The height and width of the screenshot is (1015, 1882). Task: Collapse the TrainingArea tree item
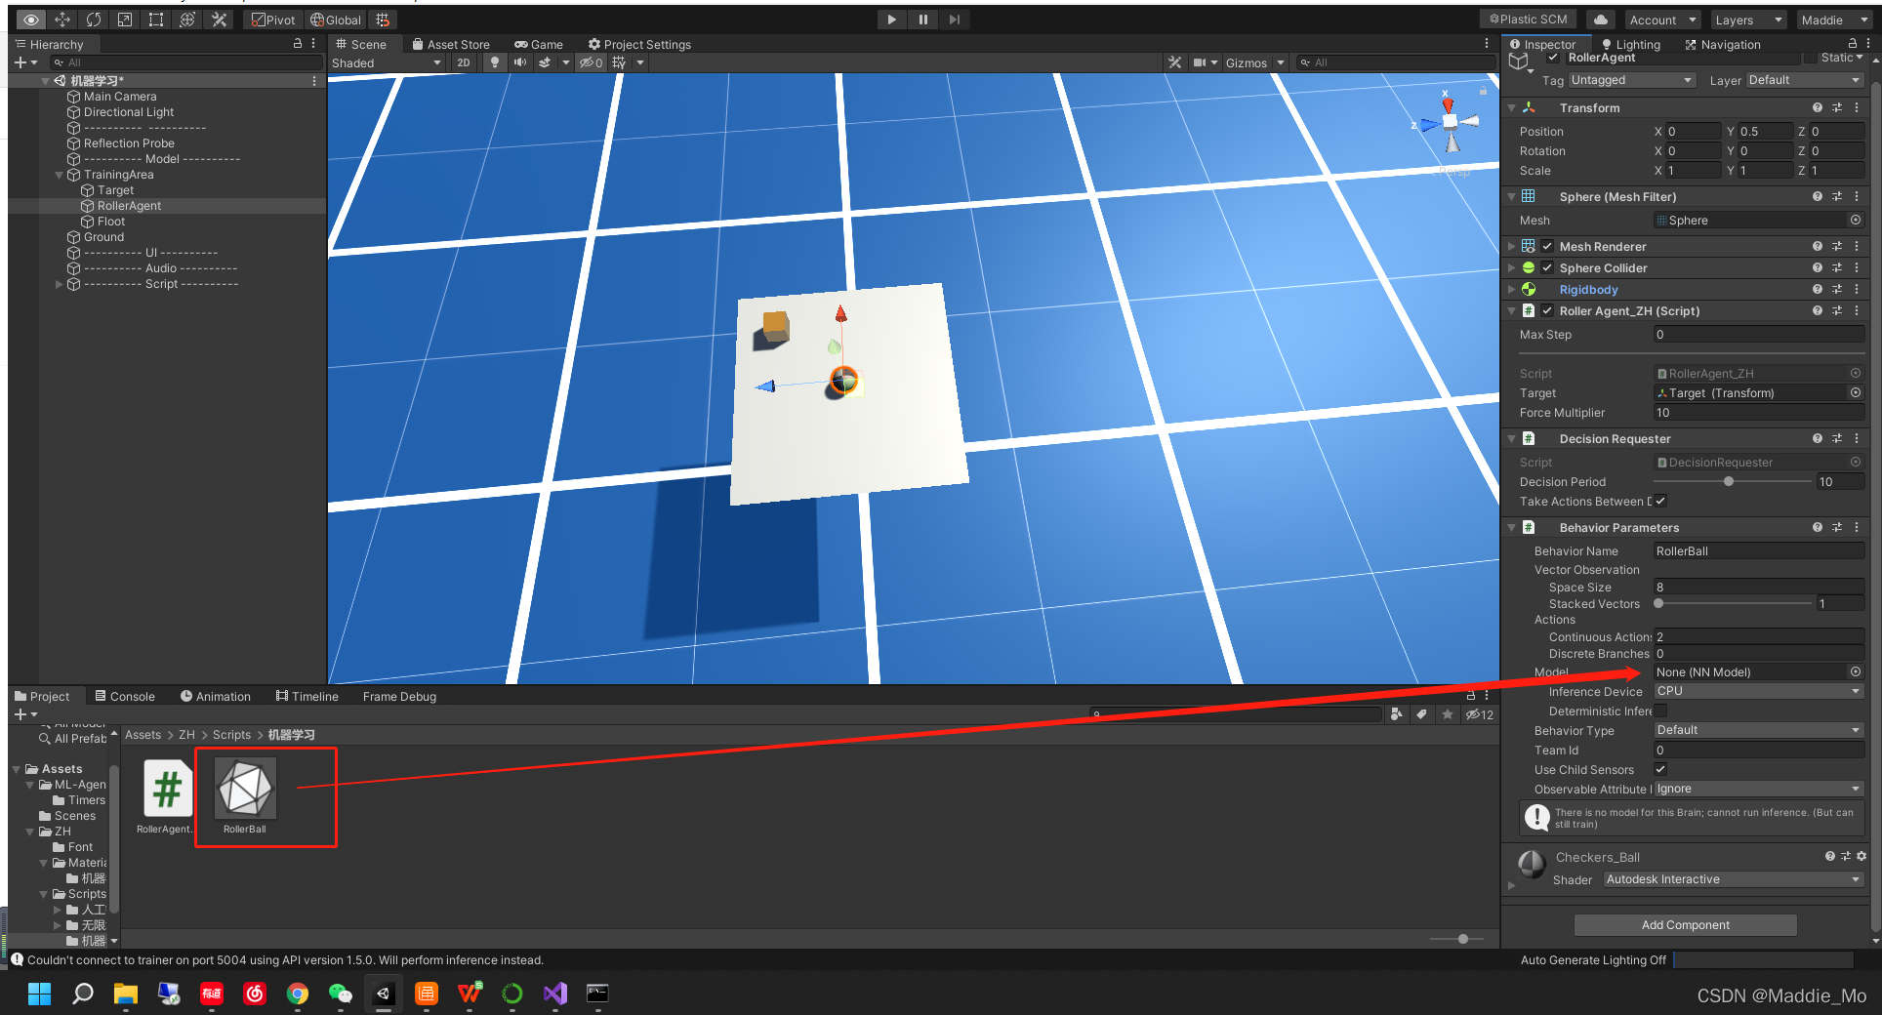(60, 175)
